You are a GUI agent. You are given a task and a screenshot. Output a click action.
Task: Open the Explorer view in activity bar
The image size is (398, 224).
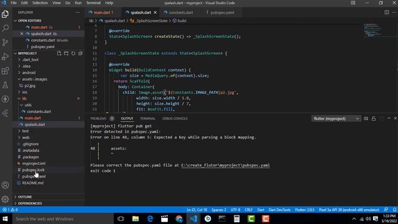click(x=5, y=14)
